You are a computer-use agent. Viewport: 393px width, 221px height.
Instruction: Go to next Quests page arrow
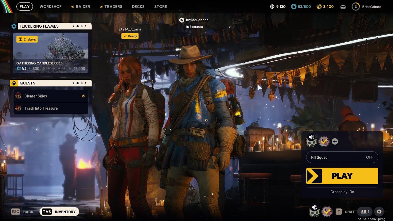click(86, 83)
